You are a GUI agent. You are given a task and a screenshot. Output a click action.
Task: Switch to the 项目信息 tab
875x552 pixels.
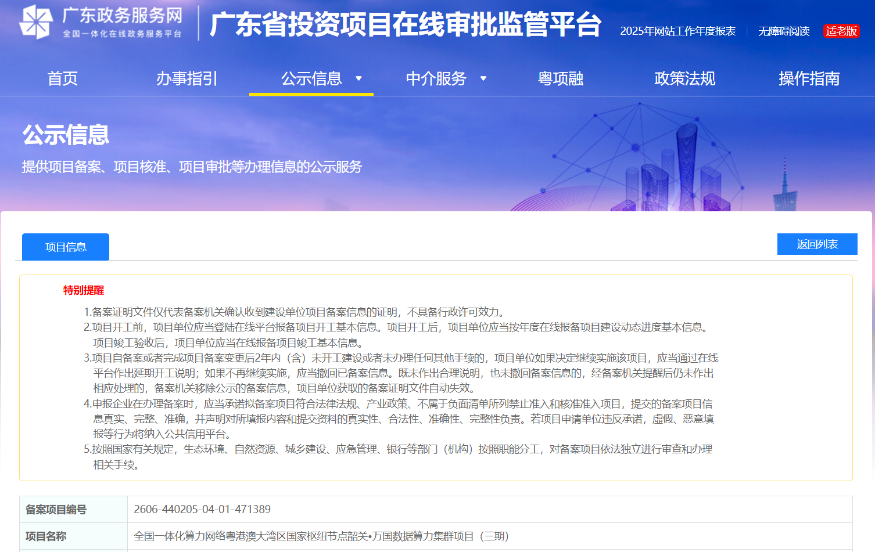point(66,247)
